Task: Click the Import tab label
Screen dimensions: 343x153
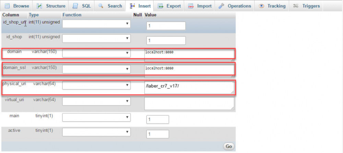Action: [x=204, y=6]
